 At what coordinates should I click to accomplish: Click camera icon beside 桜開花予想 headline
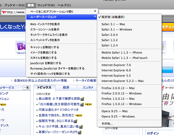point(76,121)
